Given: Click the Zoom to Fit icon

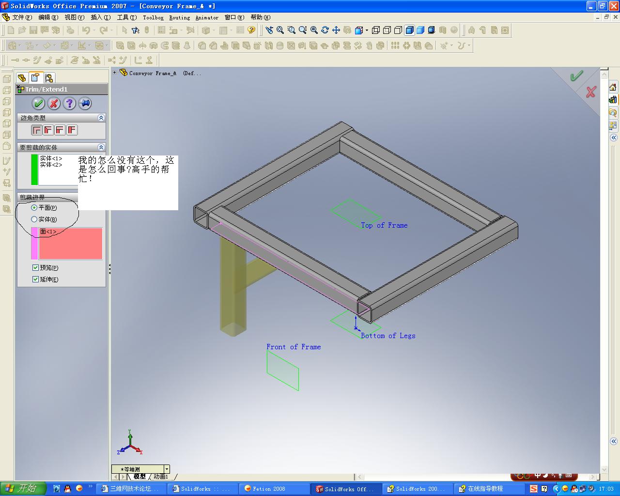Looking at the screenshot, I should coord(280,31).
